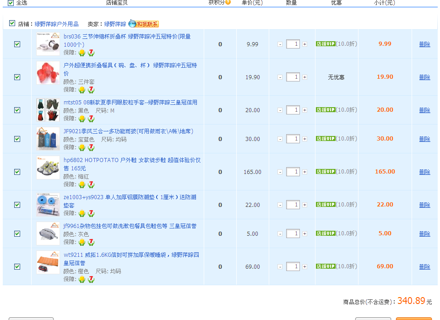Viewport: 440px width, 320px height.
Task: Click quantity field for 户外超便携折叠餐具
Action: coord(293,77)
